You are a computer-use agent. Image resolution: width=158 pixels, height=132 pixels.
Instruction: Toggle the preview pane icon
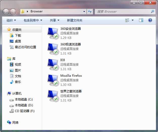(141, 20)
